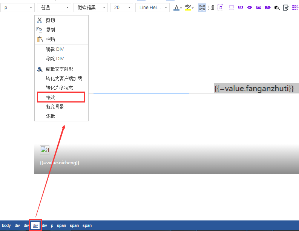This screenshot has height=231, width=299.
Task: Click the dotted box with scrollbars icon
Action: click(211, 8)
